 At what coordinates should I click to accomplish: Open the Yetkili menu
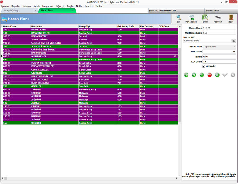coord(36,6)
